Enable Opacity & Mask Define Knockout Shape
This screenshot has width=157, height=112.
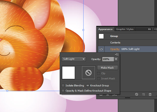click(63, 91)
